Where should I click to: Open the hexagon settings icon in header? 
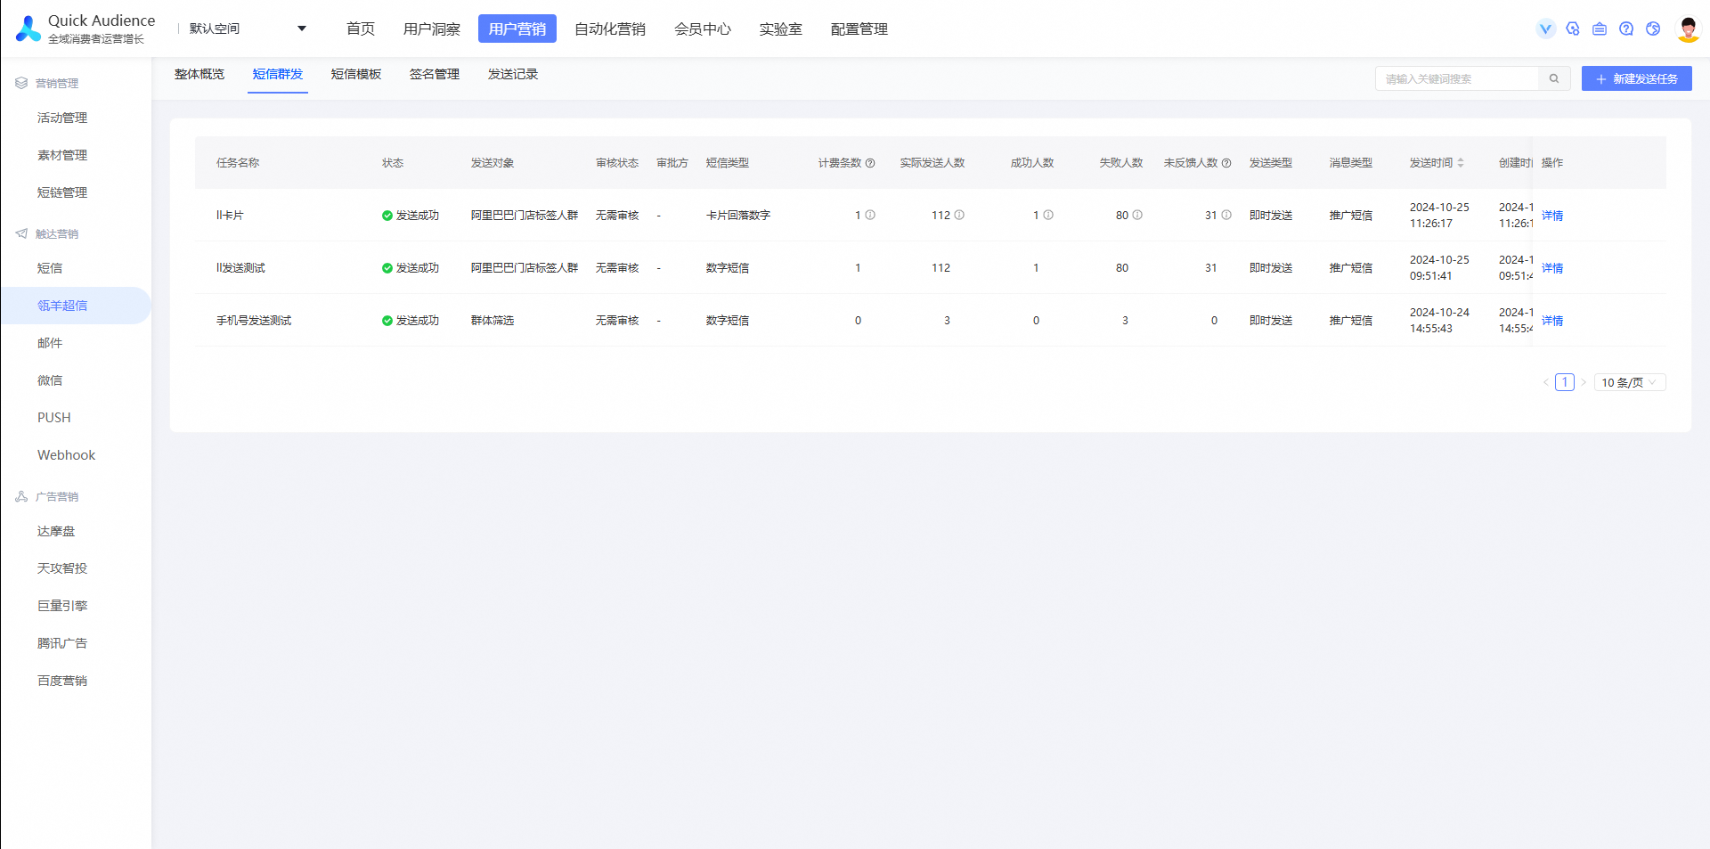1573,29
